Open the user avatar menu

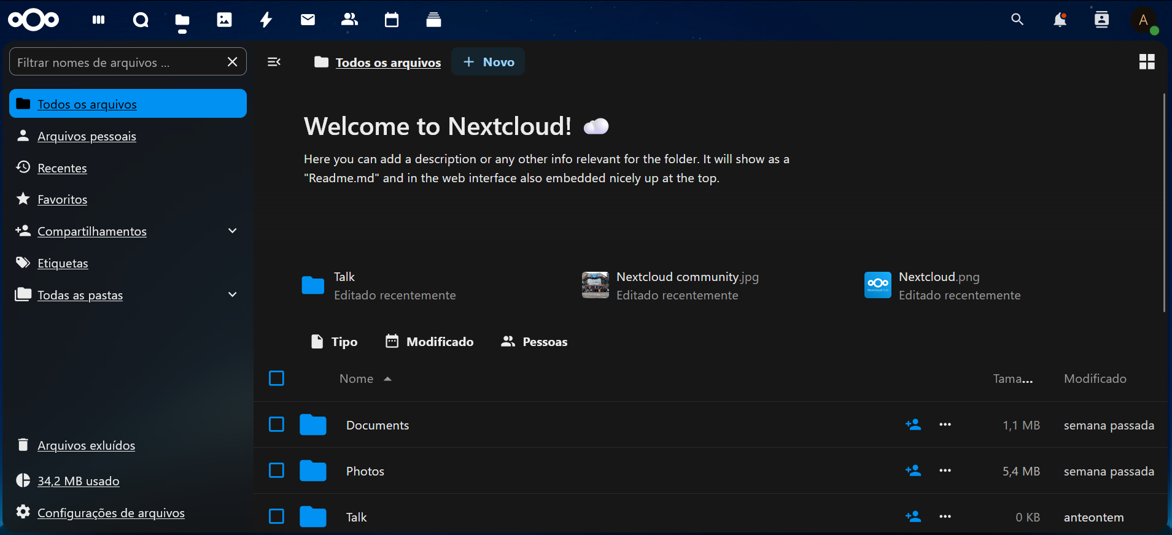tap(1144, 21)
